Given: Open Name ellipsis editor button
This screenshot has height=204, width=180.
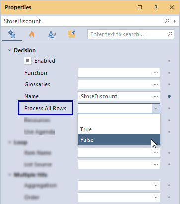Looking at the screenshot, I should [156, 96].
